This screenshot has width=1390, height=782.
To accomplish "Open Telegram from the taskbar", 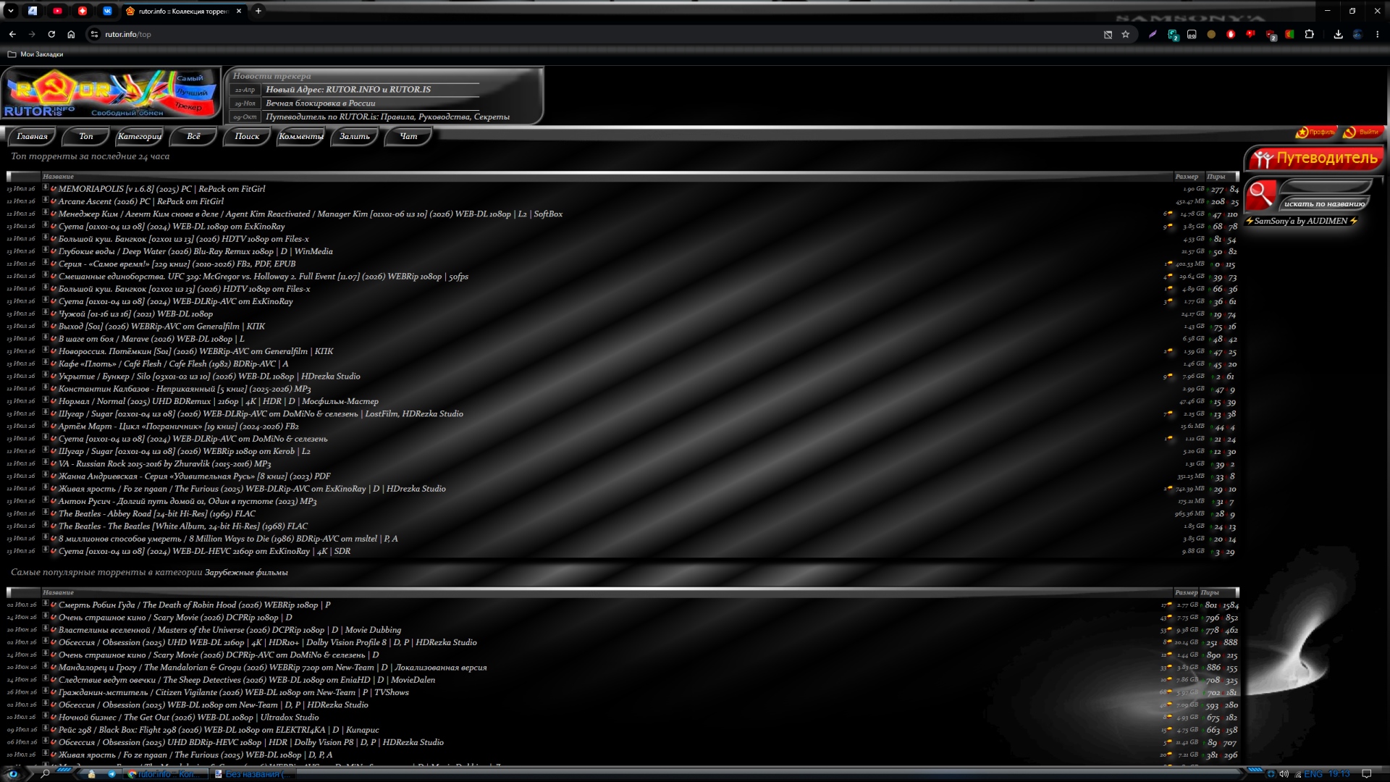I will click(x=111, y=774).
